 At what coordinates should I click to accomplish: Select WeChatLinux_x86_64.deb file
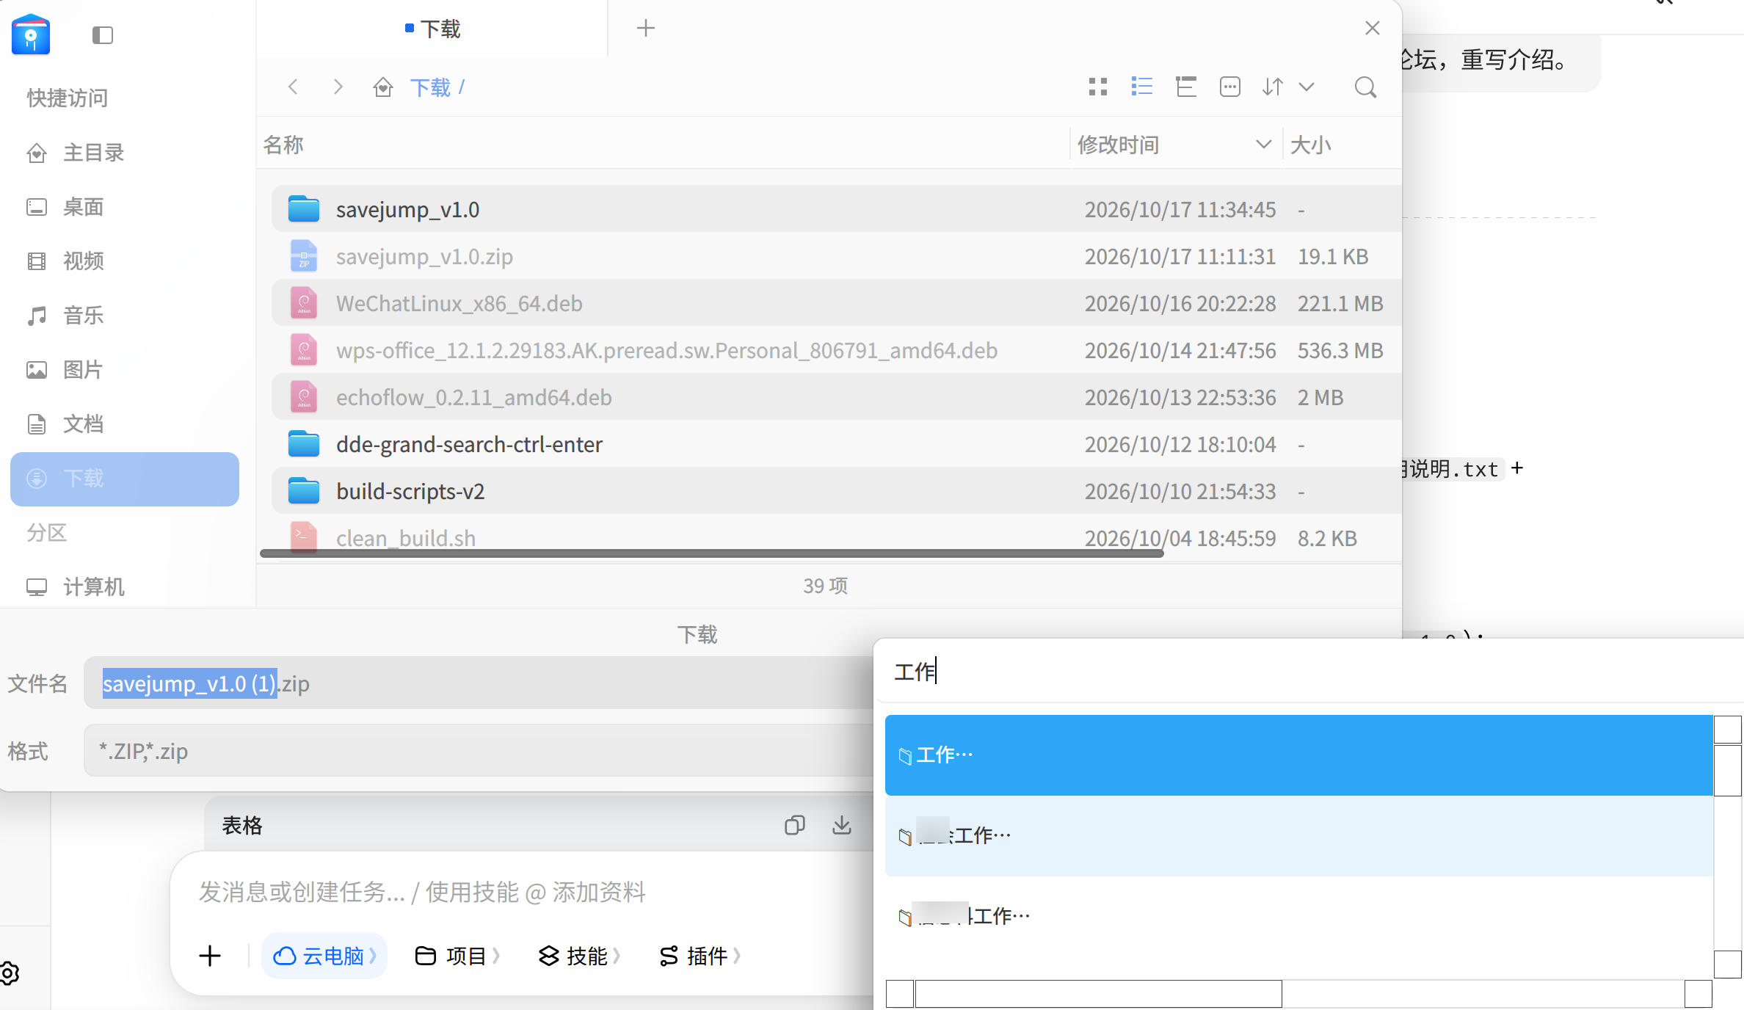836,303
